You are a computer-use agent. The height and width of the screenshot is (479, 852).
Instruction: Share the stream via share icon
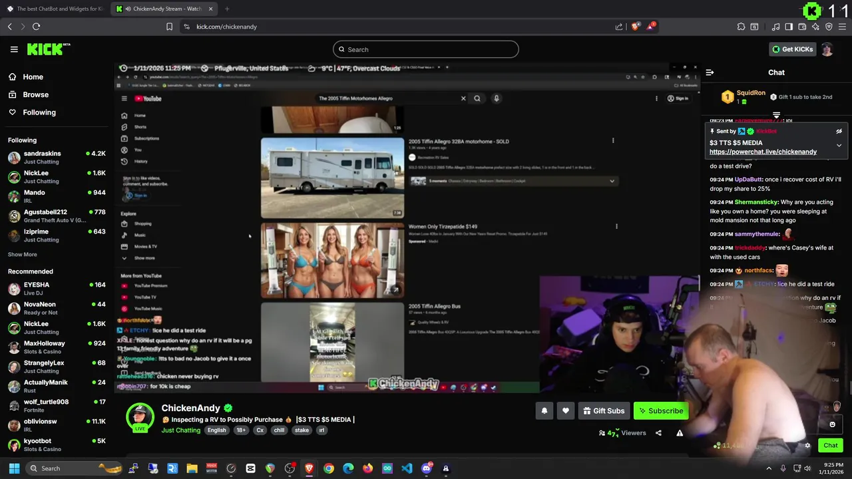click(x=658, y=433)
